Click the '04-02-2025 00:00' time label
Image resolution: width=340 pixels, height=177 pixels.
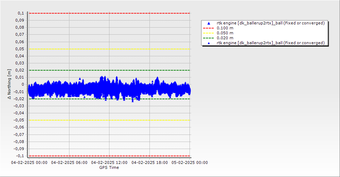(29, 162)
